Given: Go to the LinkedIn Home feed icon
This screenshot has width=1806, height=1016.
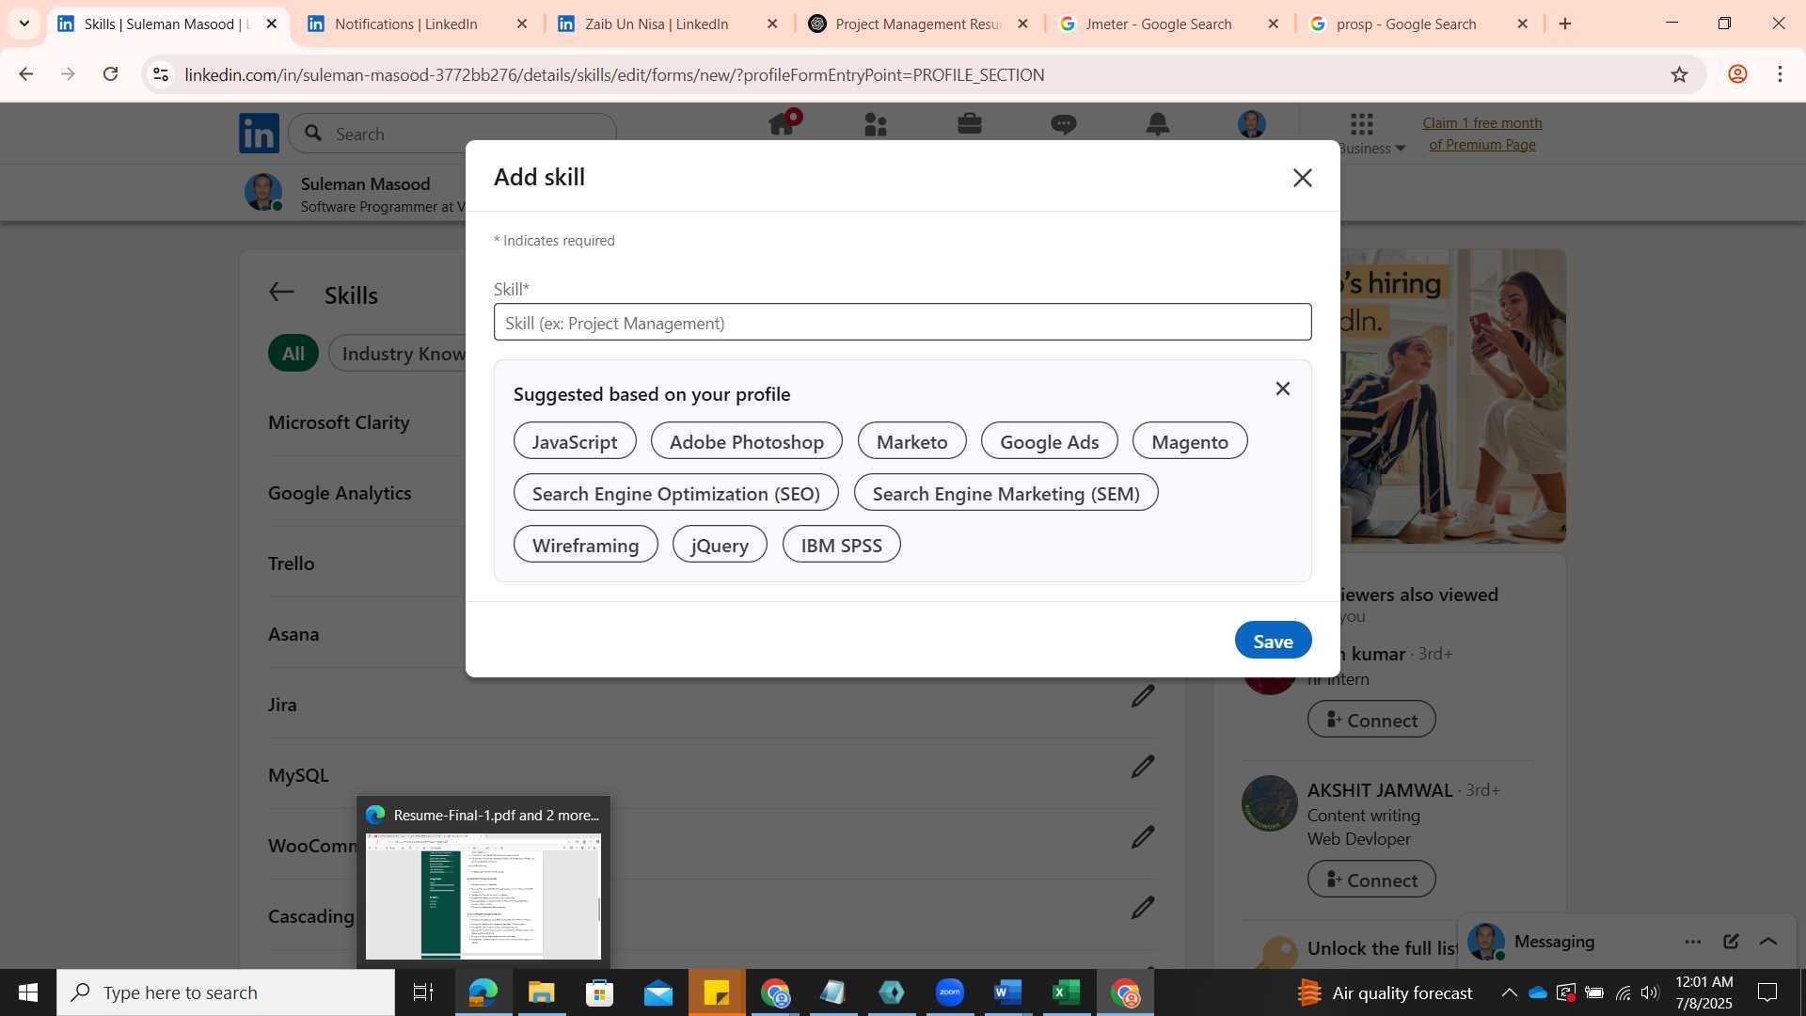Looking at the screenshot, I should tap(782, 124).
